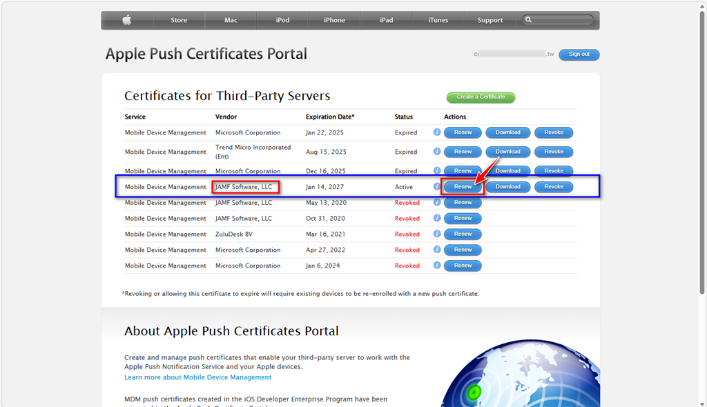Renew the revoked ZuluDesk BV certificate
707x407 pixels.
pyautogui.click(x=463, y=235)
